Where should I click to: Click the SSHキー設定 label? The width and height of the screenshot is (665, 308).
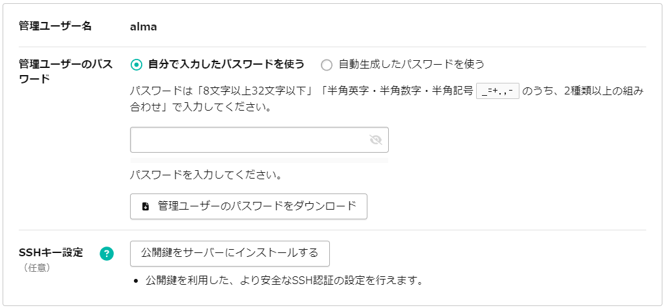tap(51, 252)
